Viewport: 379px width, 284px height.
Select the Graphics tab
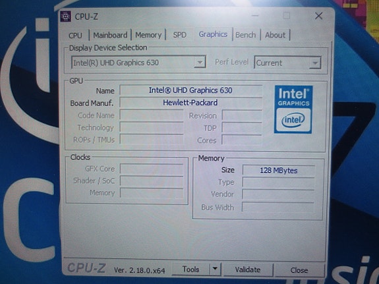tap(213, 34)
